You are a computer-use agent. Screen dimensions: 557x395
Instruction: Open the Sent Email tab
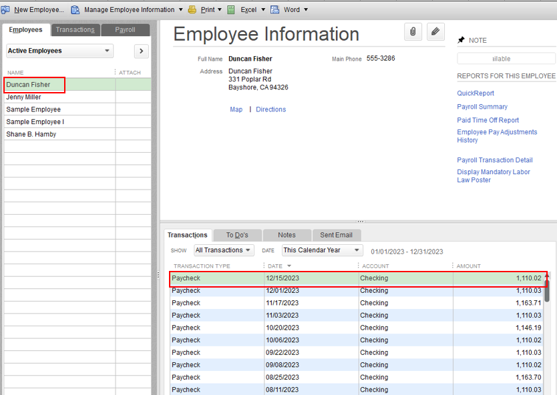pyautogui.click(x=337, y=235)
